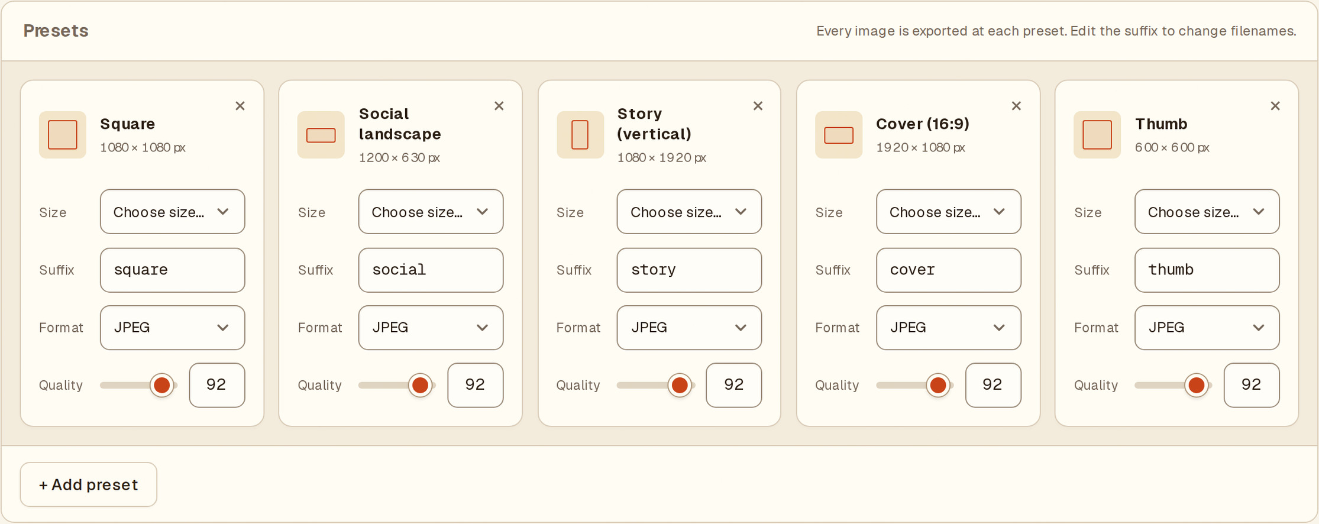Click the quality value 92 in Story preset
1319x524 pixels.
[x=734, y=385]
